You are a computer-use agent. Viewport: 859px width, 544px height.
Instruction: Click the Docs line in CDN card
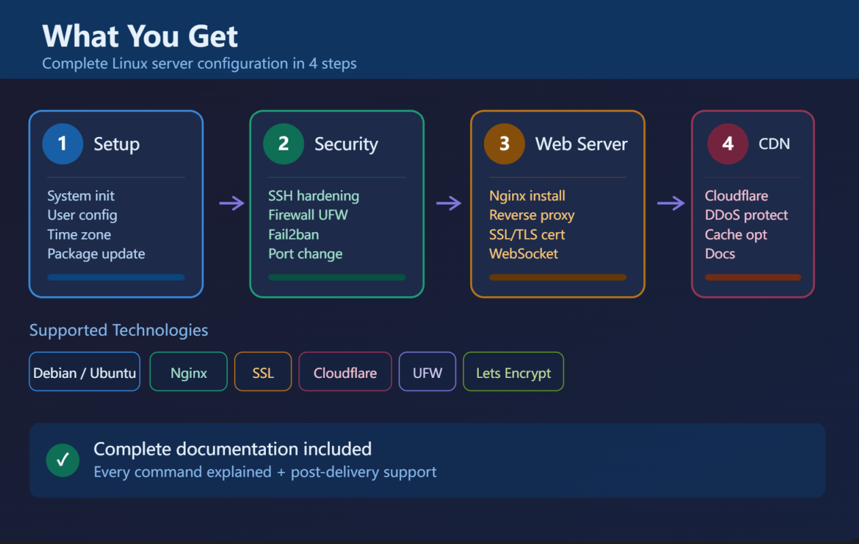720,254
